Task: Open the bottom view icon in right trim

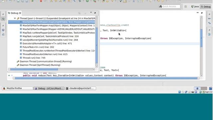Action: 209,34
